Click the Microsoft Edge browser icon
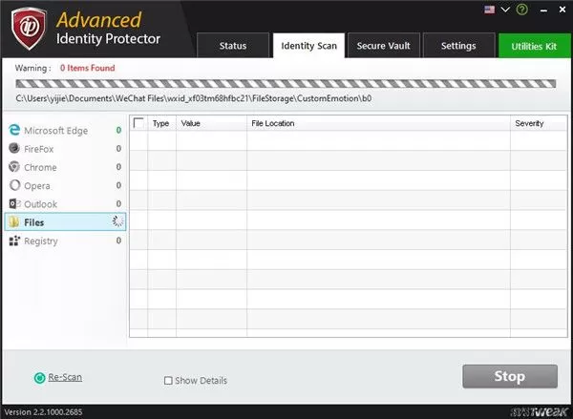 [x=14, y=130]
